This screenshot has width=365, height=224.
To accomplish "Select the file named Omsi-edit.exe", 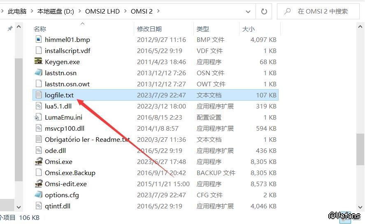I will [x=66, y=184].
